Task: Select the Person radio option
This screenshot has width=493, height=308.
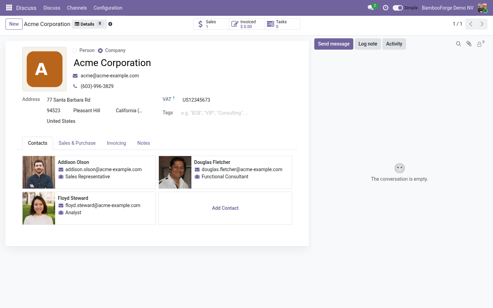Action: [x=75, y=51]
